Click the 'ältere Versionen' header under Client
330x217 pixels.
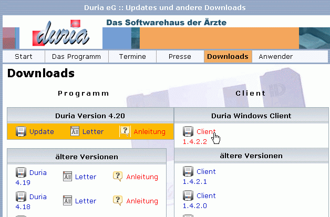pos(251,156)
